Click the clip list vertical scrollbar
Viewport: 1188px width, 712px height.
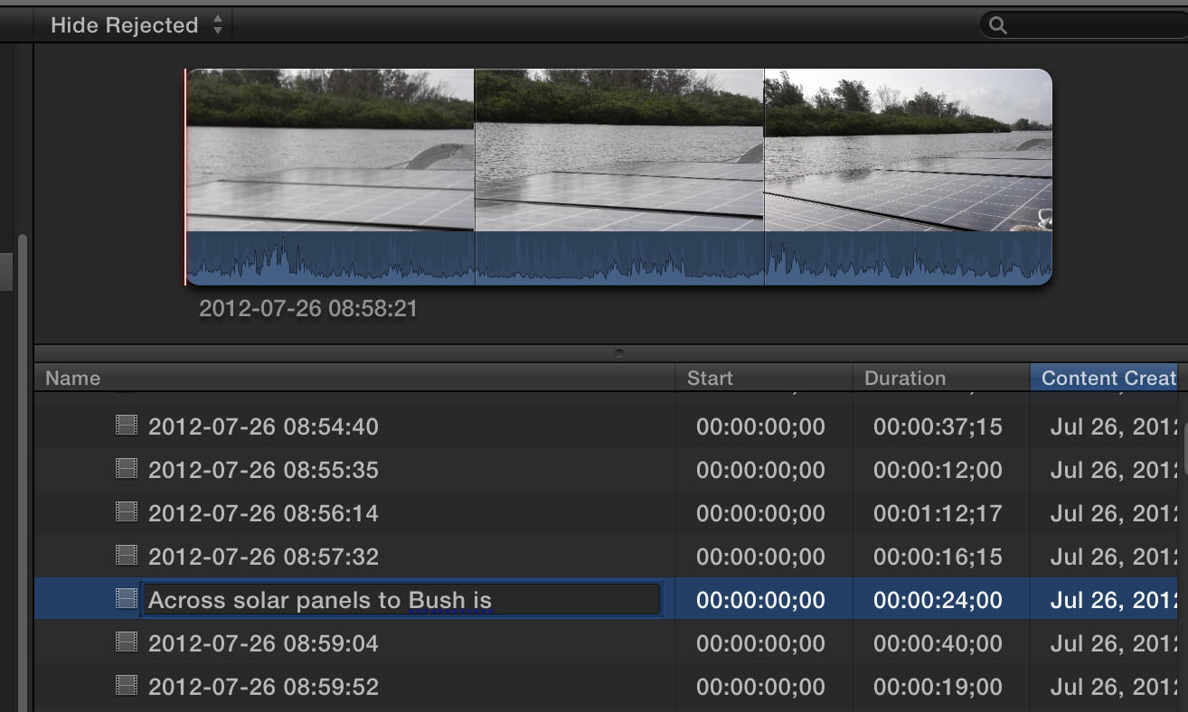pos(1184,448)
